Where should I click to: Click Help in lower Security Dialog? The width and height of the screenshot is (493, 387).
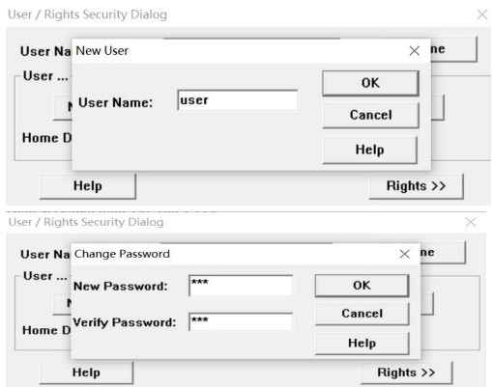coord(86,373)
